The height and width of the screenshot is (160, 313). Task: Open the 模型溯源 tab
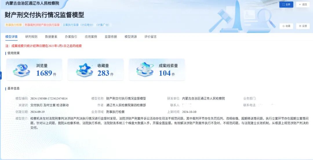pyautogui.click(x=131, y=37)
